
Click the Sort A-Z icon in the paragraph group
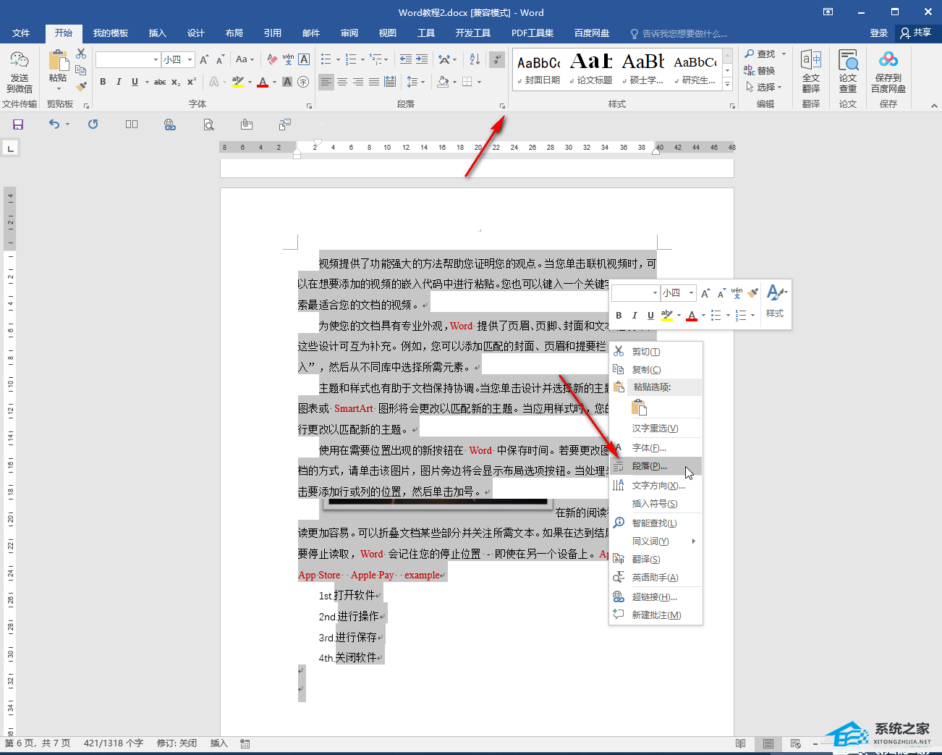pyautogui.click(x=475, y=59)
